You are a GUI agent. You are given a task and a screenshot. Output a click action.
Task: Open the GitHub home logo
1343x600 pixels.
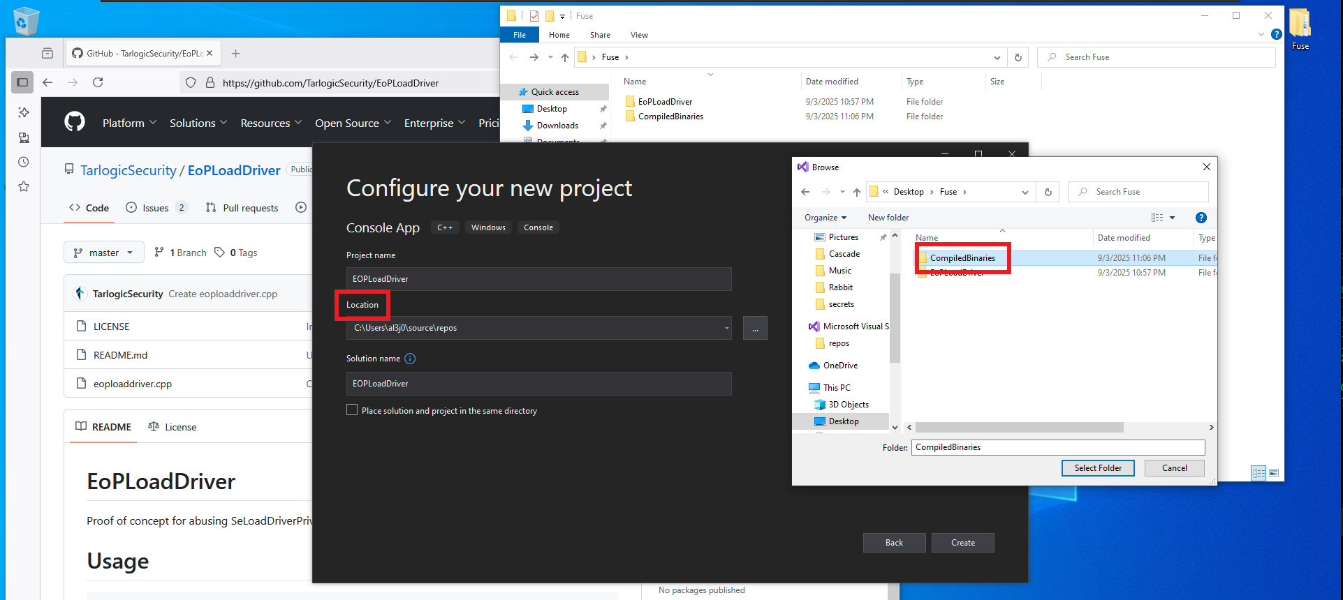pyautogui.click(x=75, y=122)
